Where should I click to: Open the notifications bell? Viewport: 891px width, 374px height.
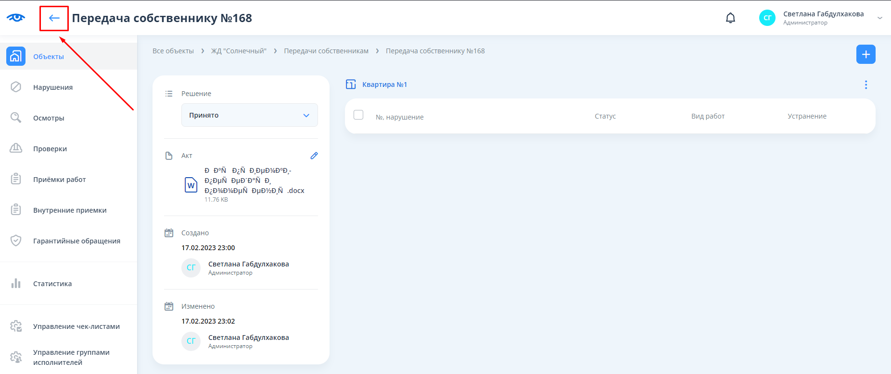(730, 18)
